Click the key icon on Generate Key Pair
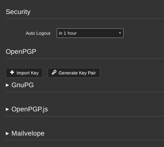164x147 pixels. point(54,72)
